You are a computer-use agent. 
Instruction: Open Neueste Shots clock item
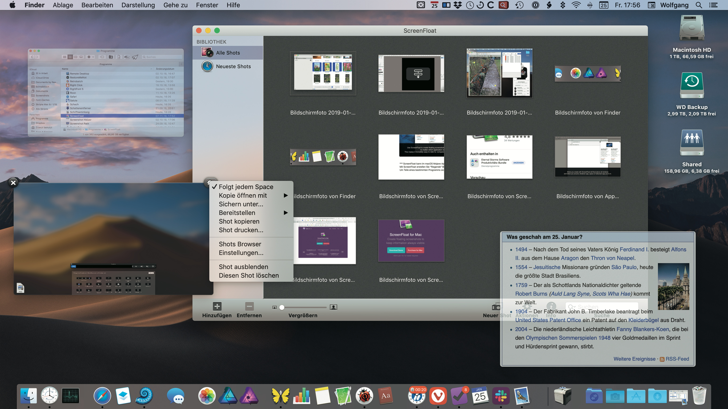(233, 66)
